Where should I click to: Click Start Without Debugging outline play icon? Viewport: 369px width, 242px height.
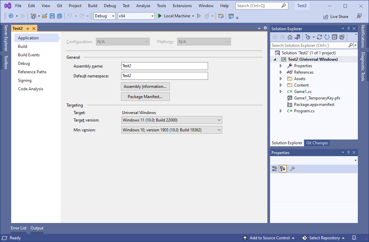[x=199, y=16]
